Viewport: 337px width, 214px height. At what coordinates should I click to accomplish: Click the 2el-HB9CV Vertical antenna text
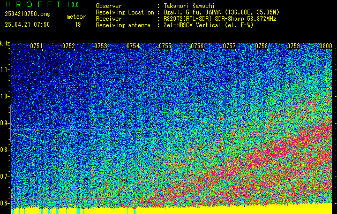point(209,25)
